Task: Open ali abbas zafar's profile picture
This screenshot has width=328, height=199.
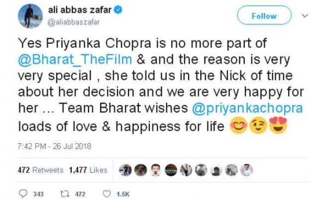Action: (30, 16)
